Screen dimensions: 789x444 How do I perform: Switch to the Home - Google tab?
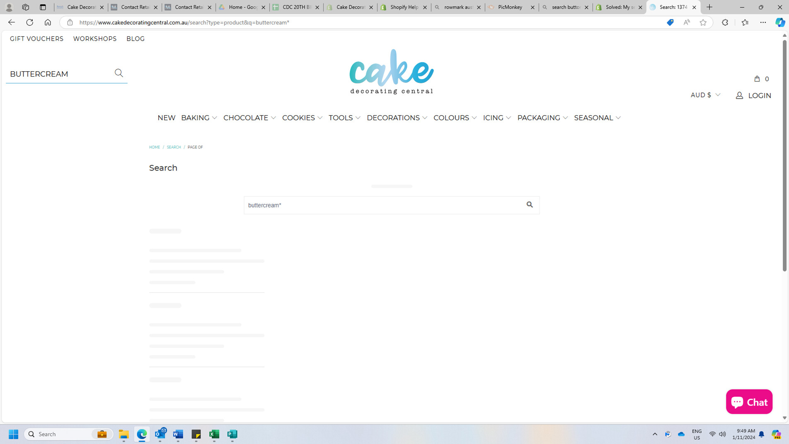(x=242, y=7)
